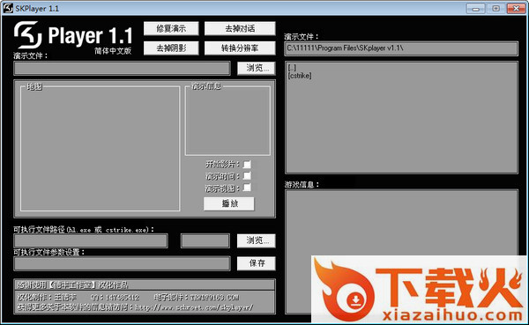Click the 去掉对话 button
The height and width of the screenshot is (325, 529).
tap(240, 29)
